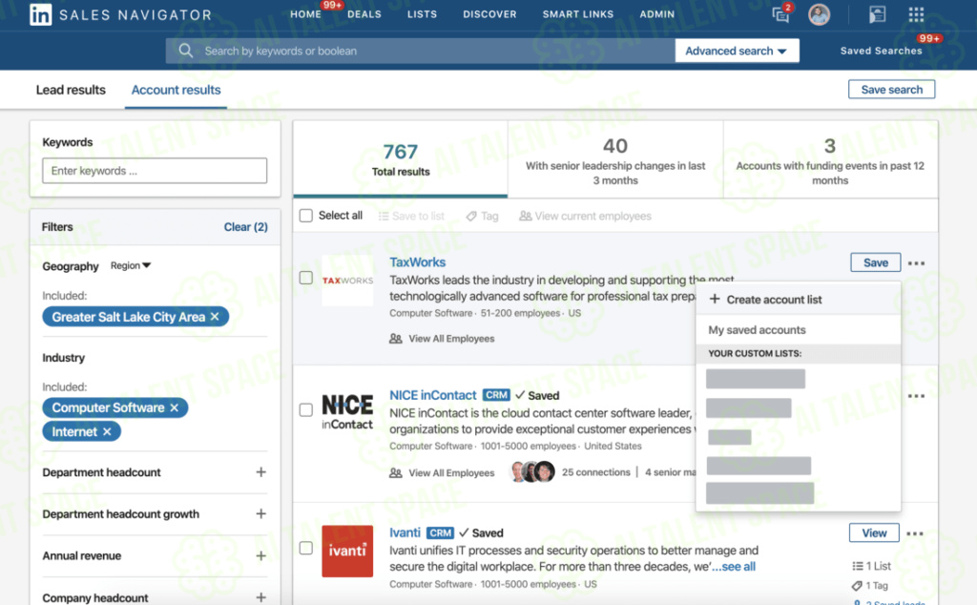Image resolution: width=977 pixels, height=605 pixels.
Task: Click View button for Ivanti
Action: [874, 532]
